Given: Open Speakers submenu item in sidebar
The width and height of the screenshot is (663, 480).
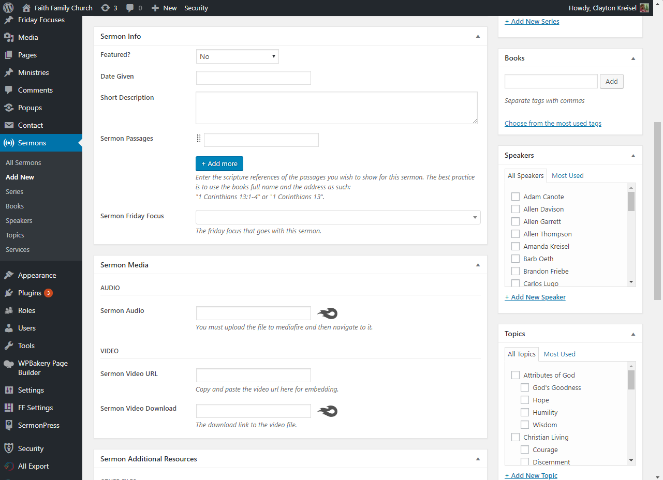Looking at the screenshot, I should point(19,220).
